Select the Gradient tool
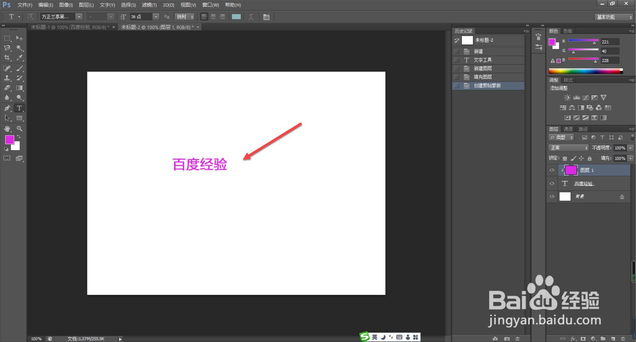 point(19,88)
